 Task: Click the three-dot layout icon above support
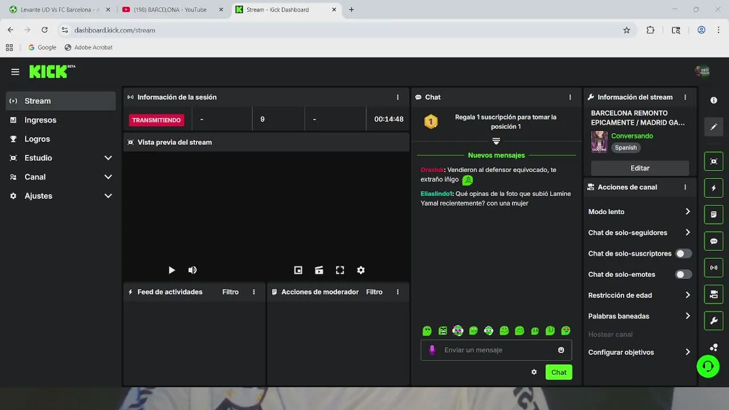pos(714,347)
